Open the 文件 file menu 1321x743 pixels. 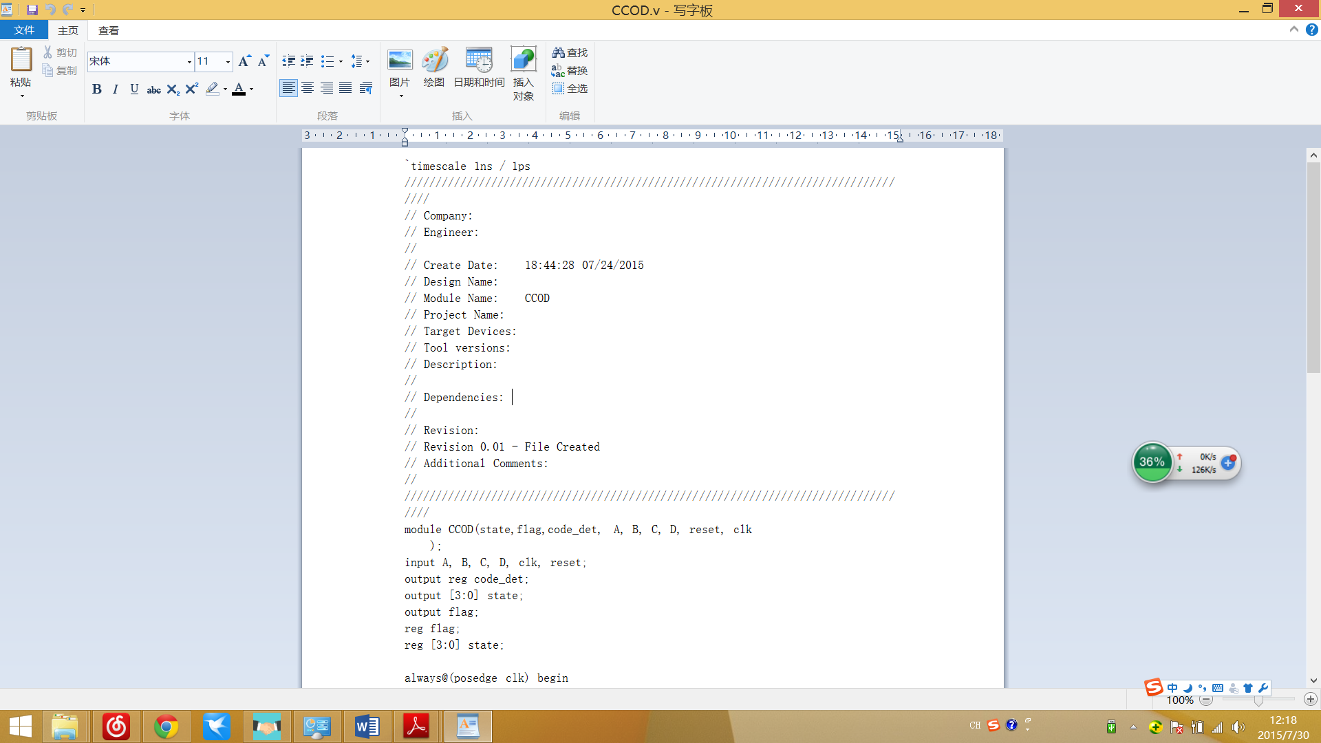tap(24, 30)
